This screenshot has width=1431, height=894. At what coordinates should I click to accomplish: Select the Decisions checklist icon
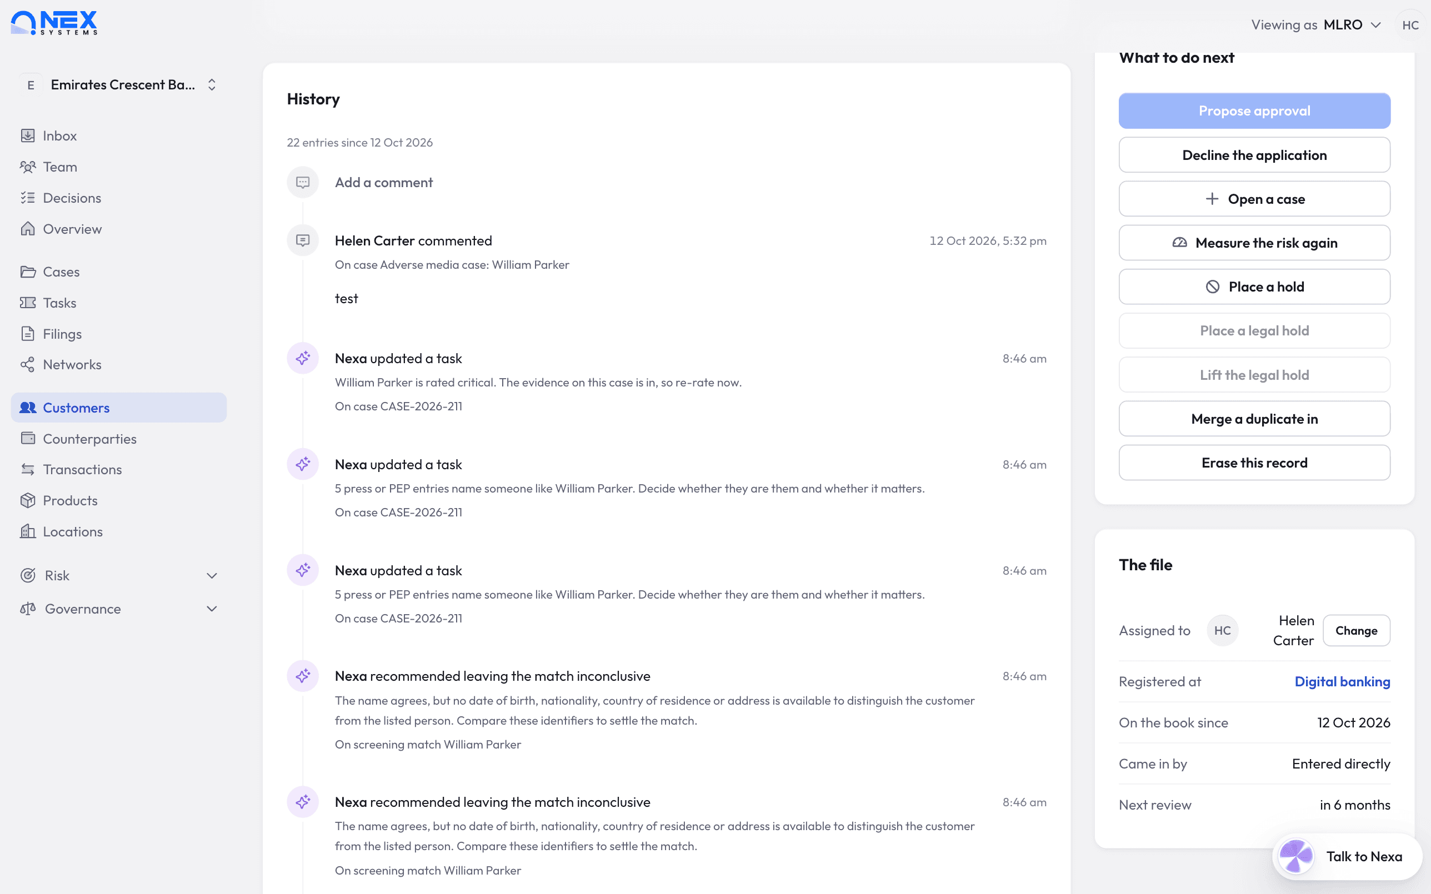point(28,198)
